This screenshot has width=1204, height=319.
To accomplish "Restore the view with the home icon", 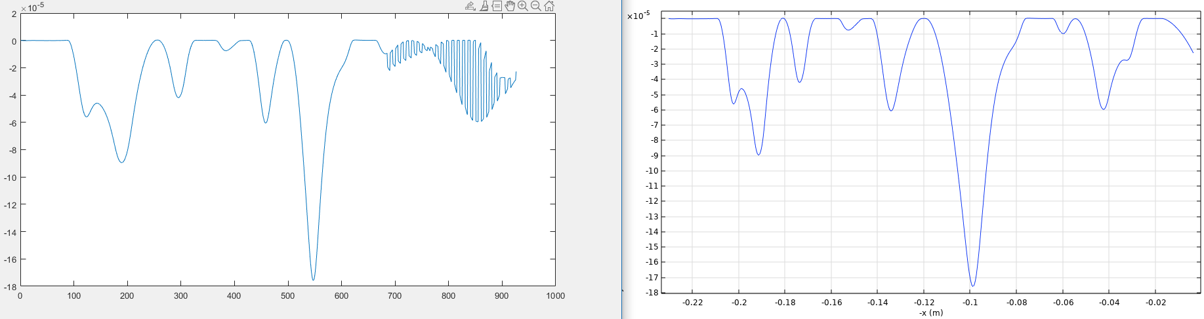I will (x=549, y=6).
